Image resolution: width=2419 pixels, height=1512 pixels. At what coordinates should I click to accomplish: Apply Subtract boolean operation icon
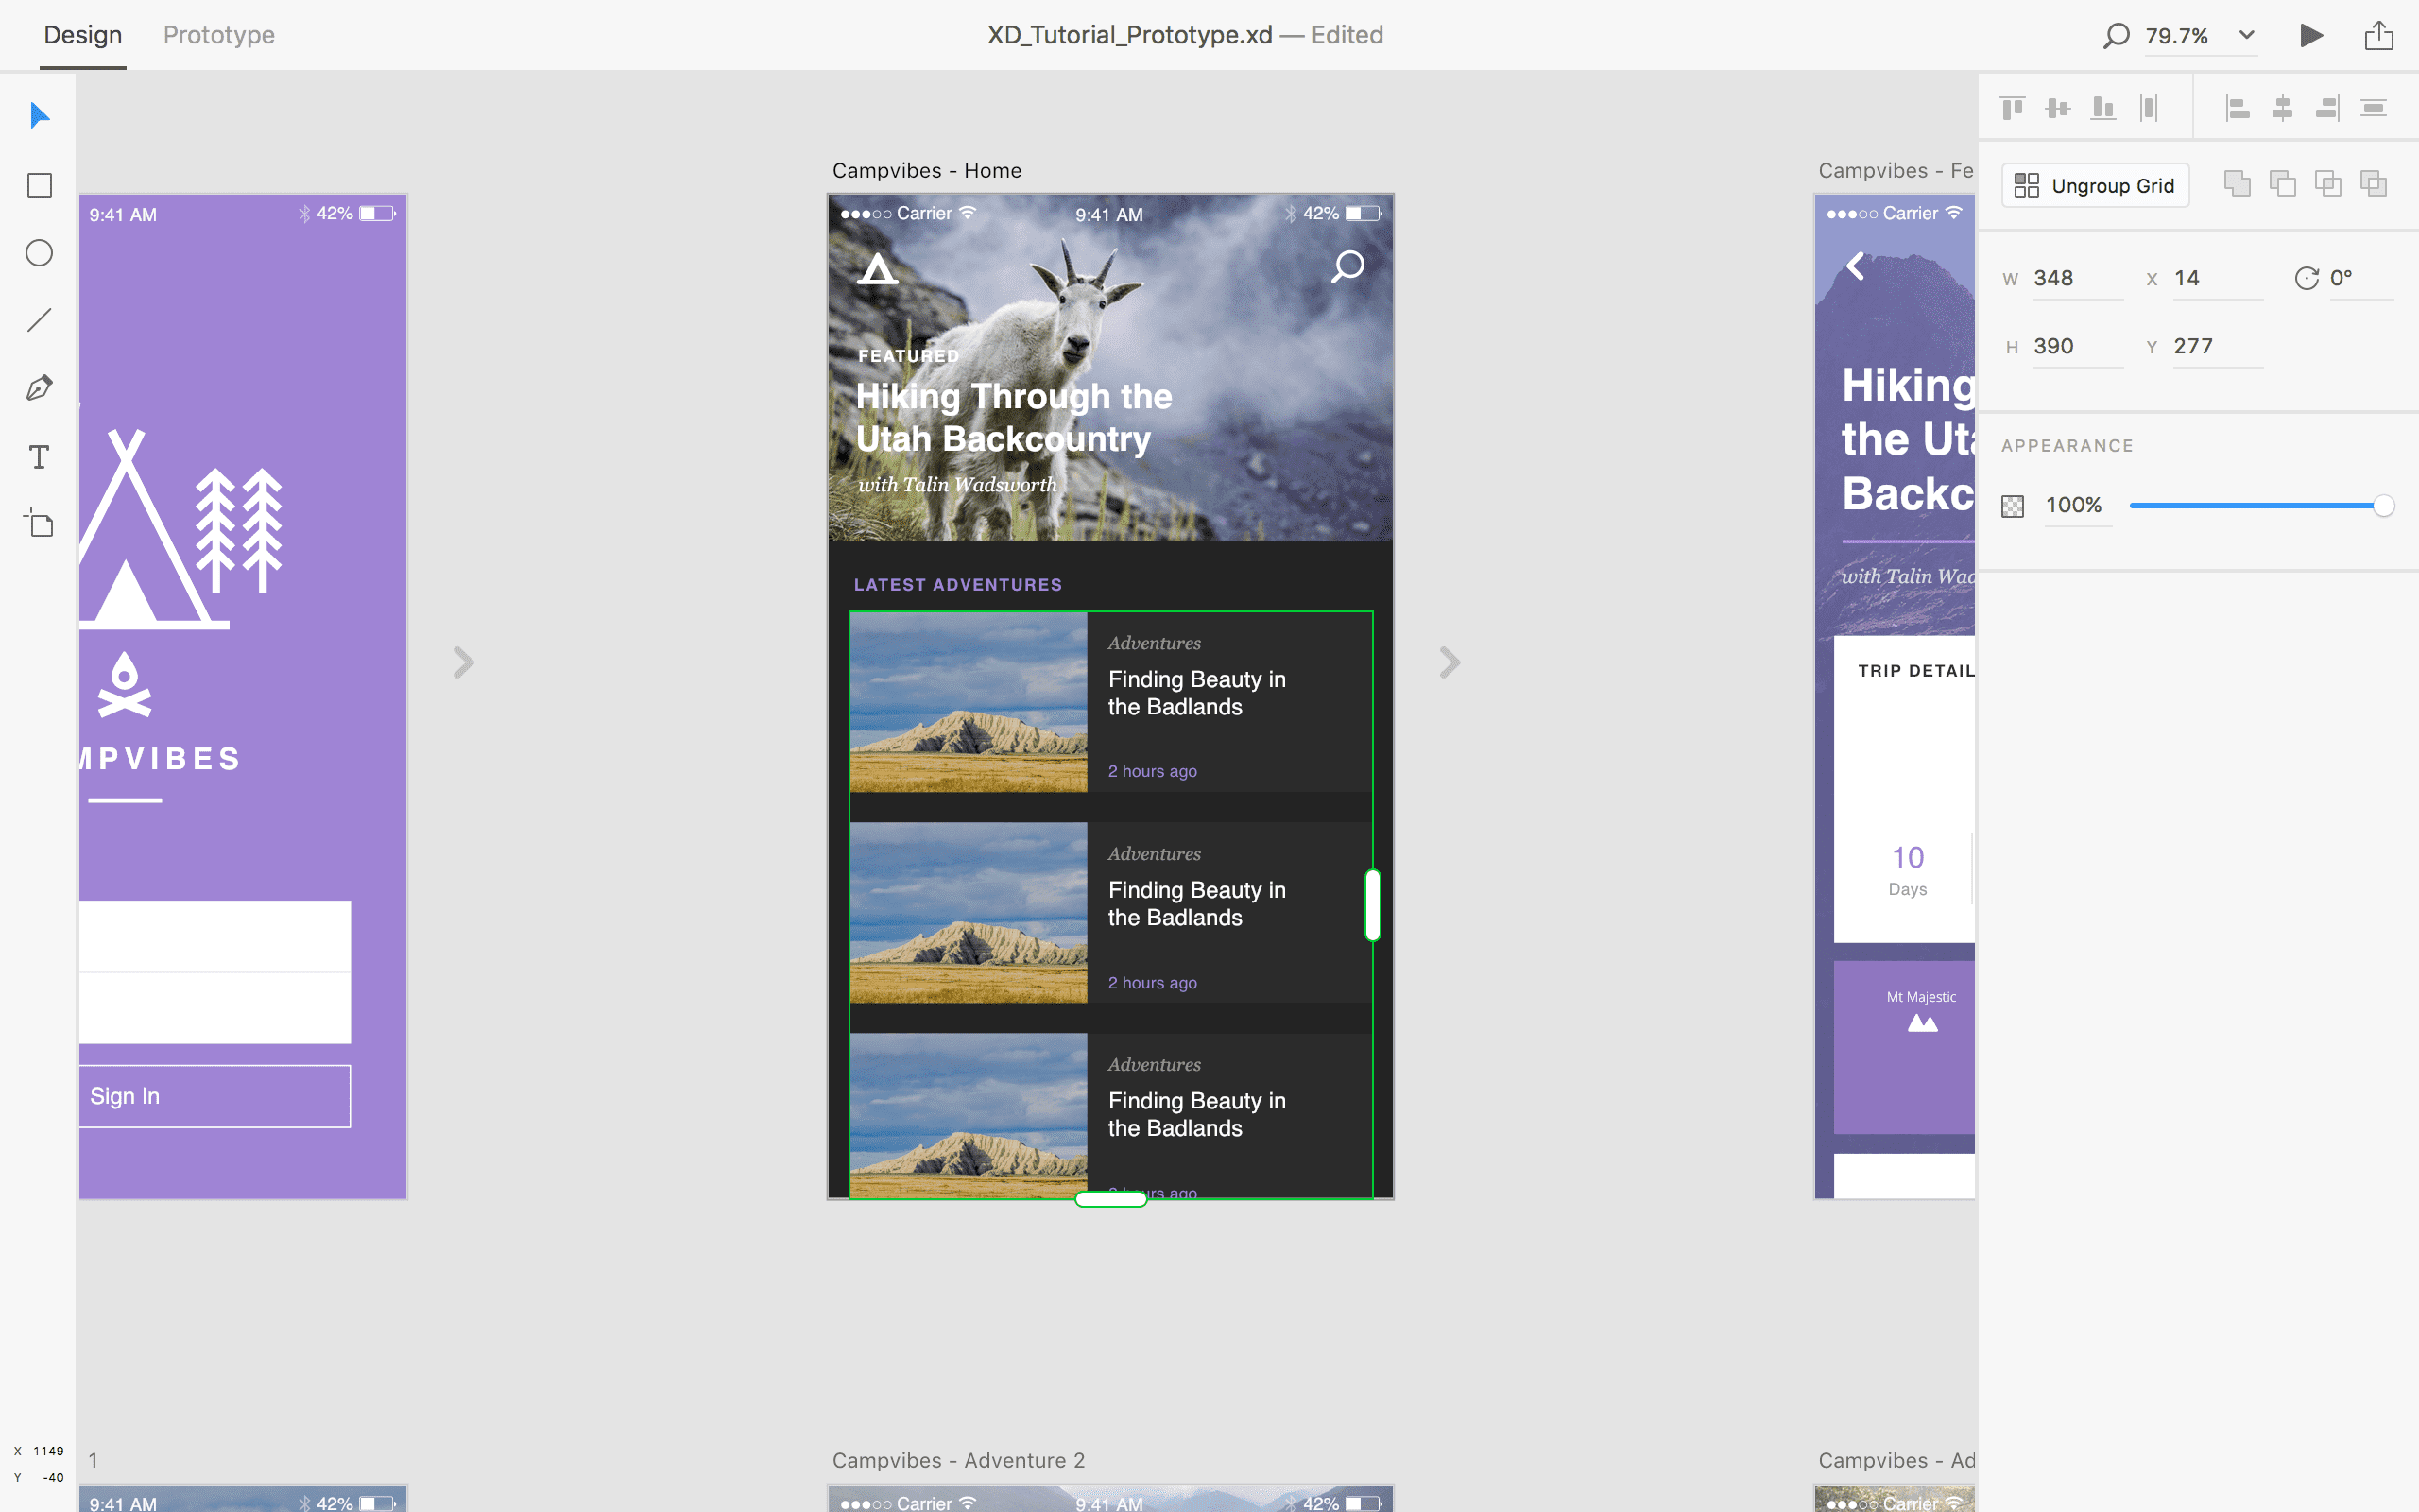[2283, 184]
